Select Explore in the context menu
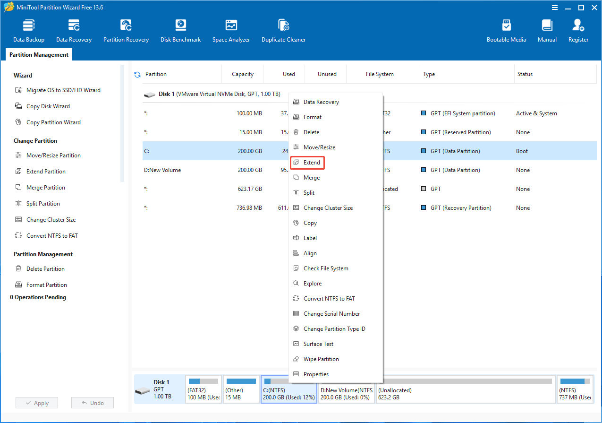The height and width of the screenshot is (423, 602). tap(336, 284)
